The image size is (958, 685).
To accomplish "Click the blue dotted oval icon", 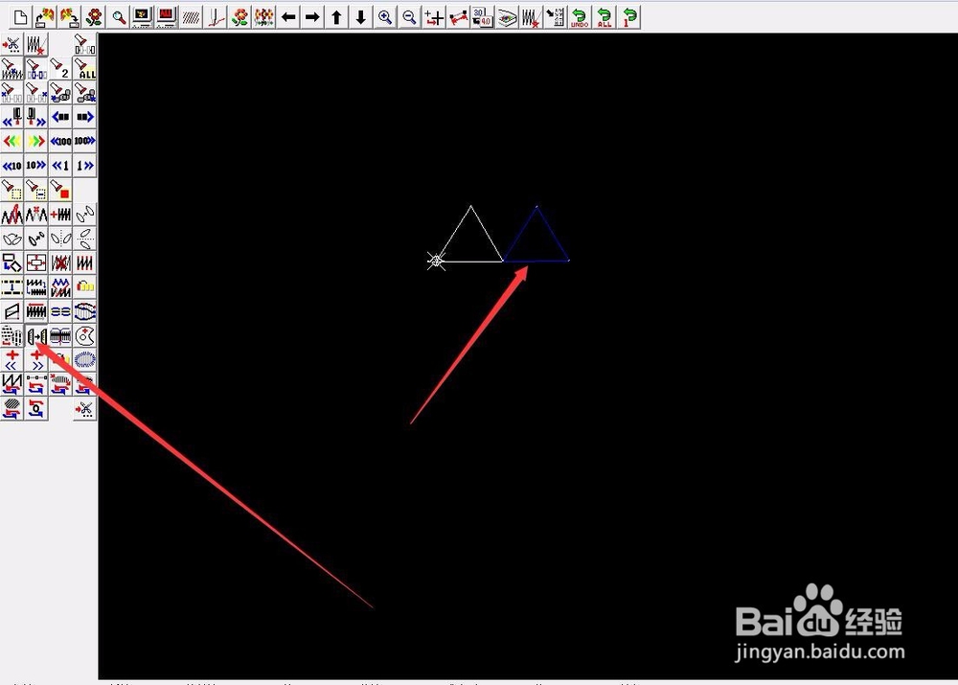I will pyautogui.click(x=85, y=360).
